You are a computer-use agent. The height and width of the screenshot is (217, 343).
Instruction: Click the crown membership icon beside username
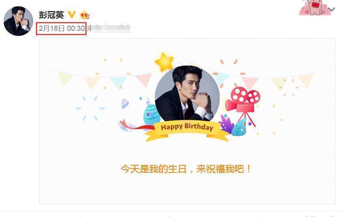[x=85, y=15]
